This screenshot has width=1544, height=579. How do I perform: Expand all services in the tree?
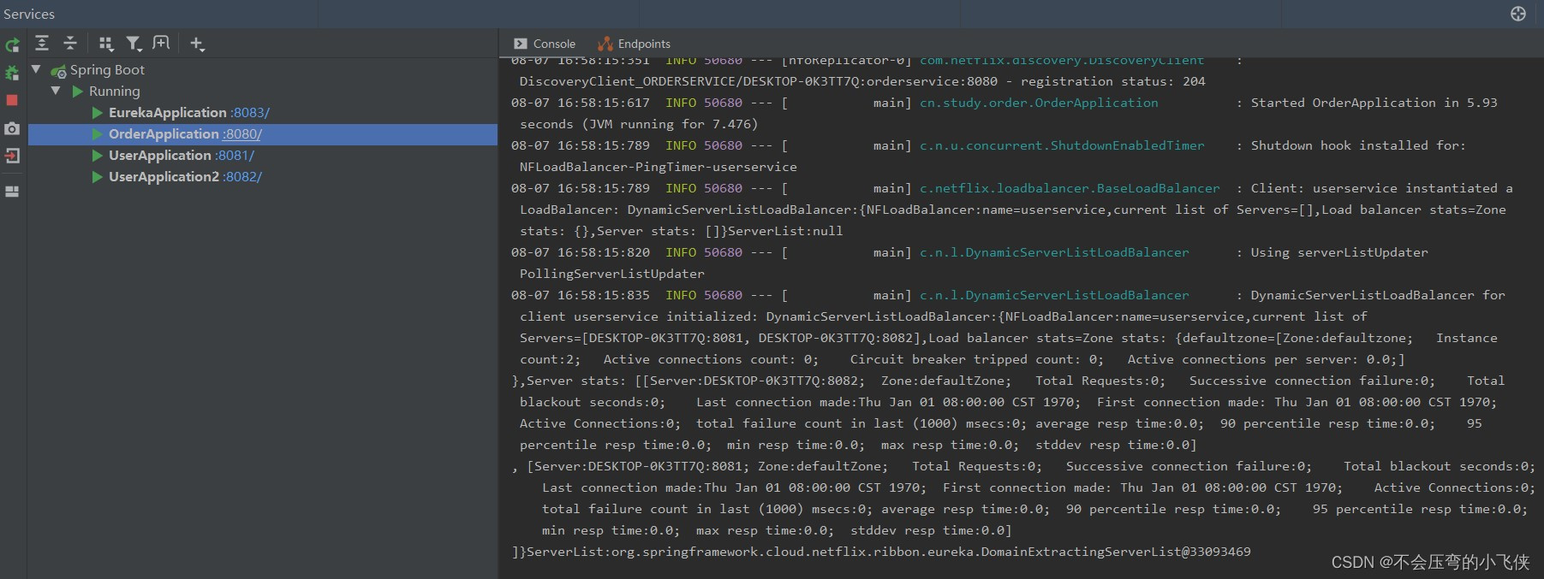(42, 44)
